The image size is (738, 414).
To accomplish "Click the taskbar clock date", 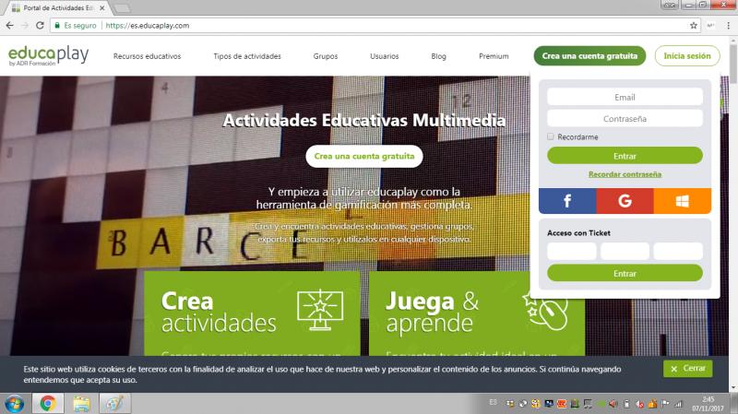I will 708,404.
